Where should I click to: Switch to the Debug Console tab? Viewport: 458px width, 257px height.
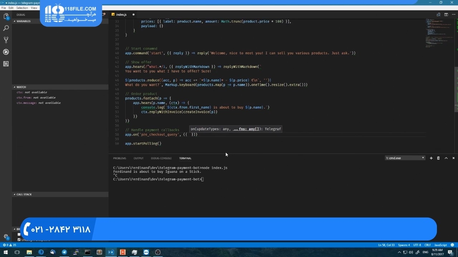coord(161,158)
